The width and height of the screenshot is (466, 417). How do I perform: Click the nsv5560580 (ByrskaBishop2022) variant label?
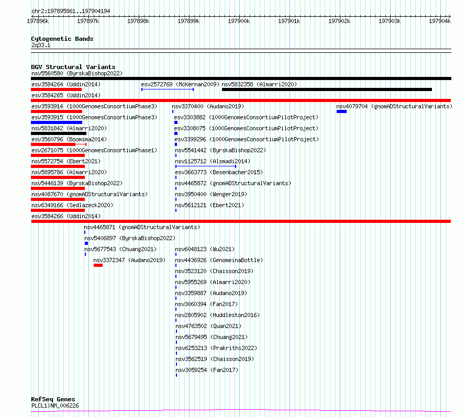pyautogui.click(x=76, y=73)
